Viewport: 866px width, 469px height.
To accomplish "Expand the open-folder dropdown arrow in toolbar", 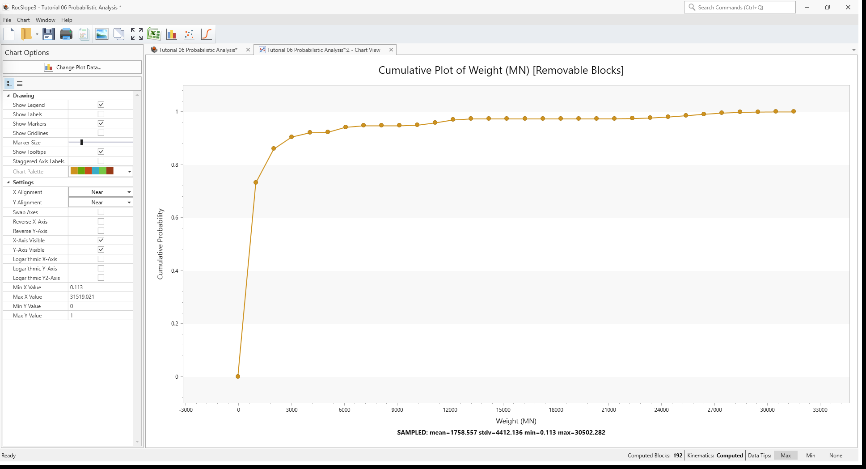I will [37, 34].
